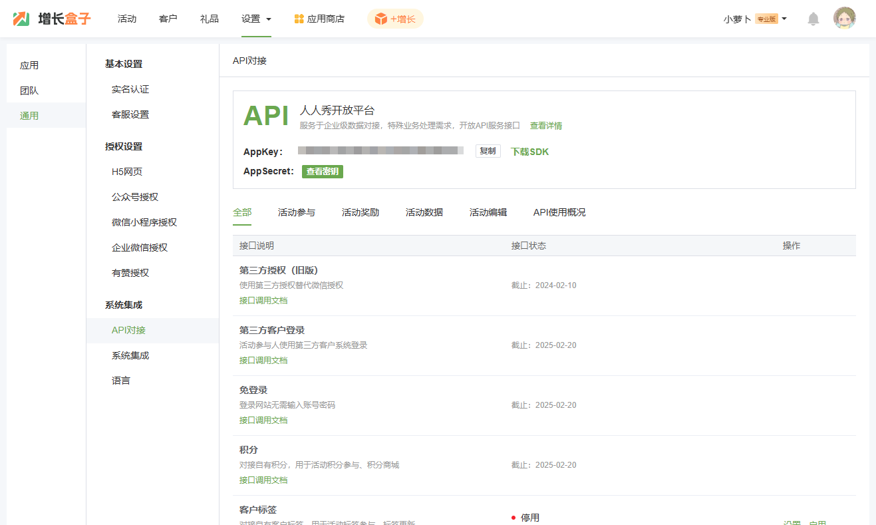Open 接口调用文档 under 积分
This screenshot has height=525, width=876.
point(263,480)
